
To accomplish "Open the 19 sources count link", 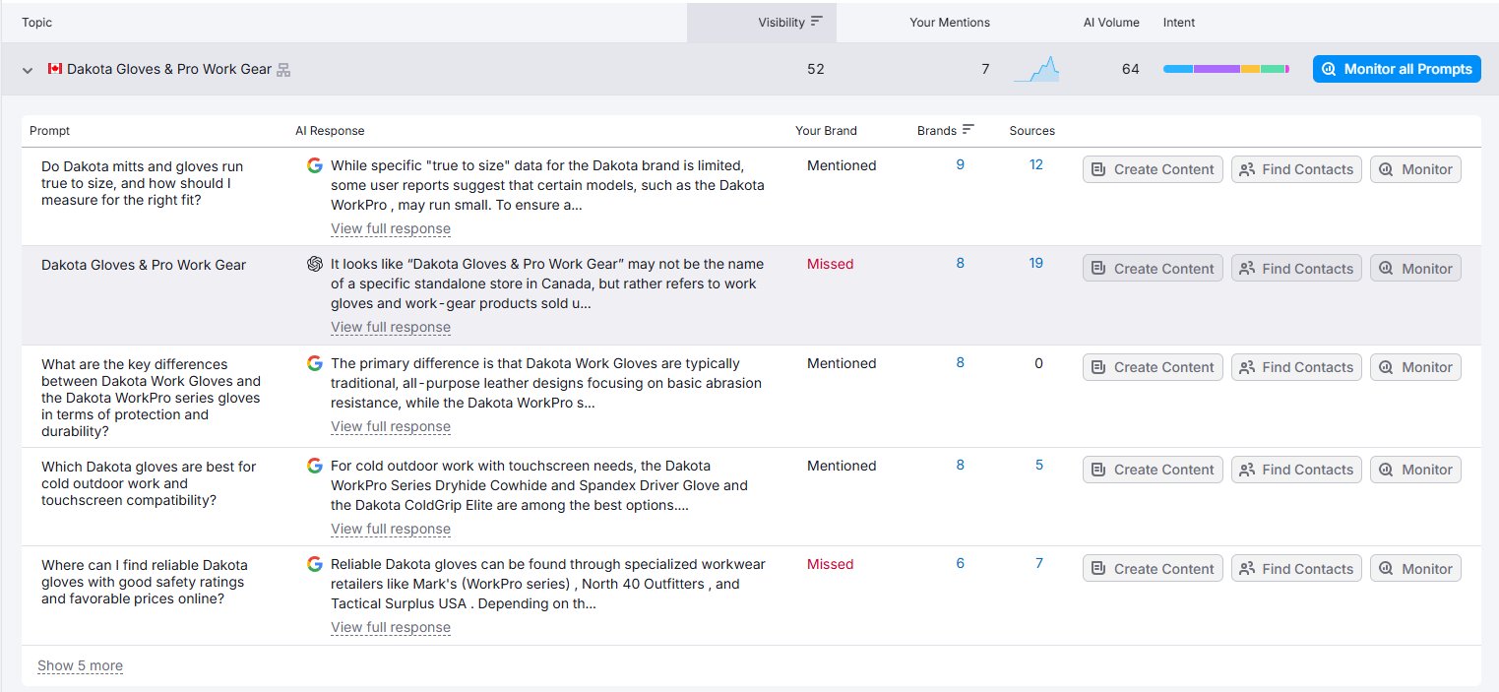I will click(1035, 263).
